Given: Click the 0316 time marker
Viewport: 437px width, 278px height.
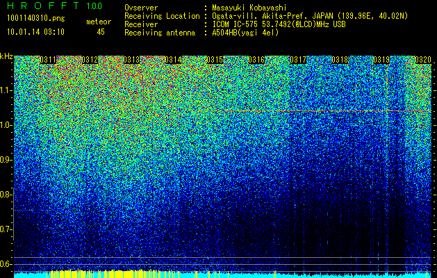Looking at the screenshot, I should [x=256, y=60].
